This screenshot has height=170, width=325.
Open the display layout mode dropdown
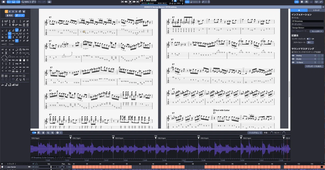pyautogui.click(x=34, y=2)
